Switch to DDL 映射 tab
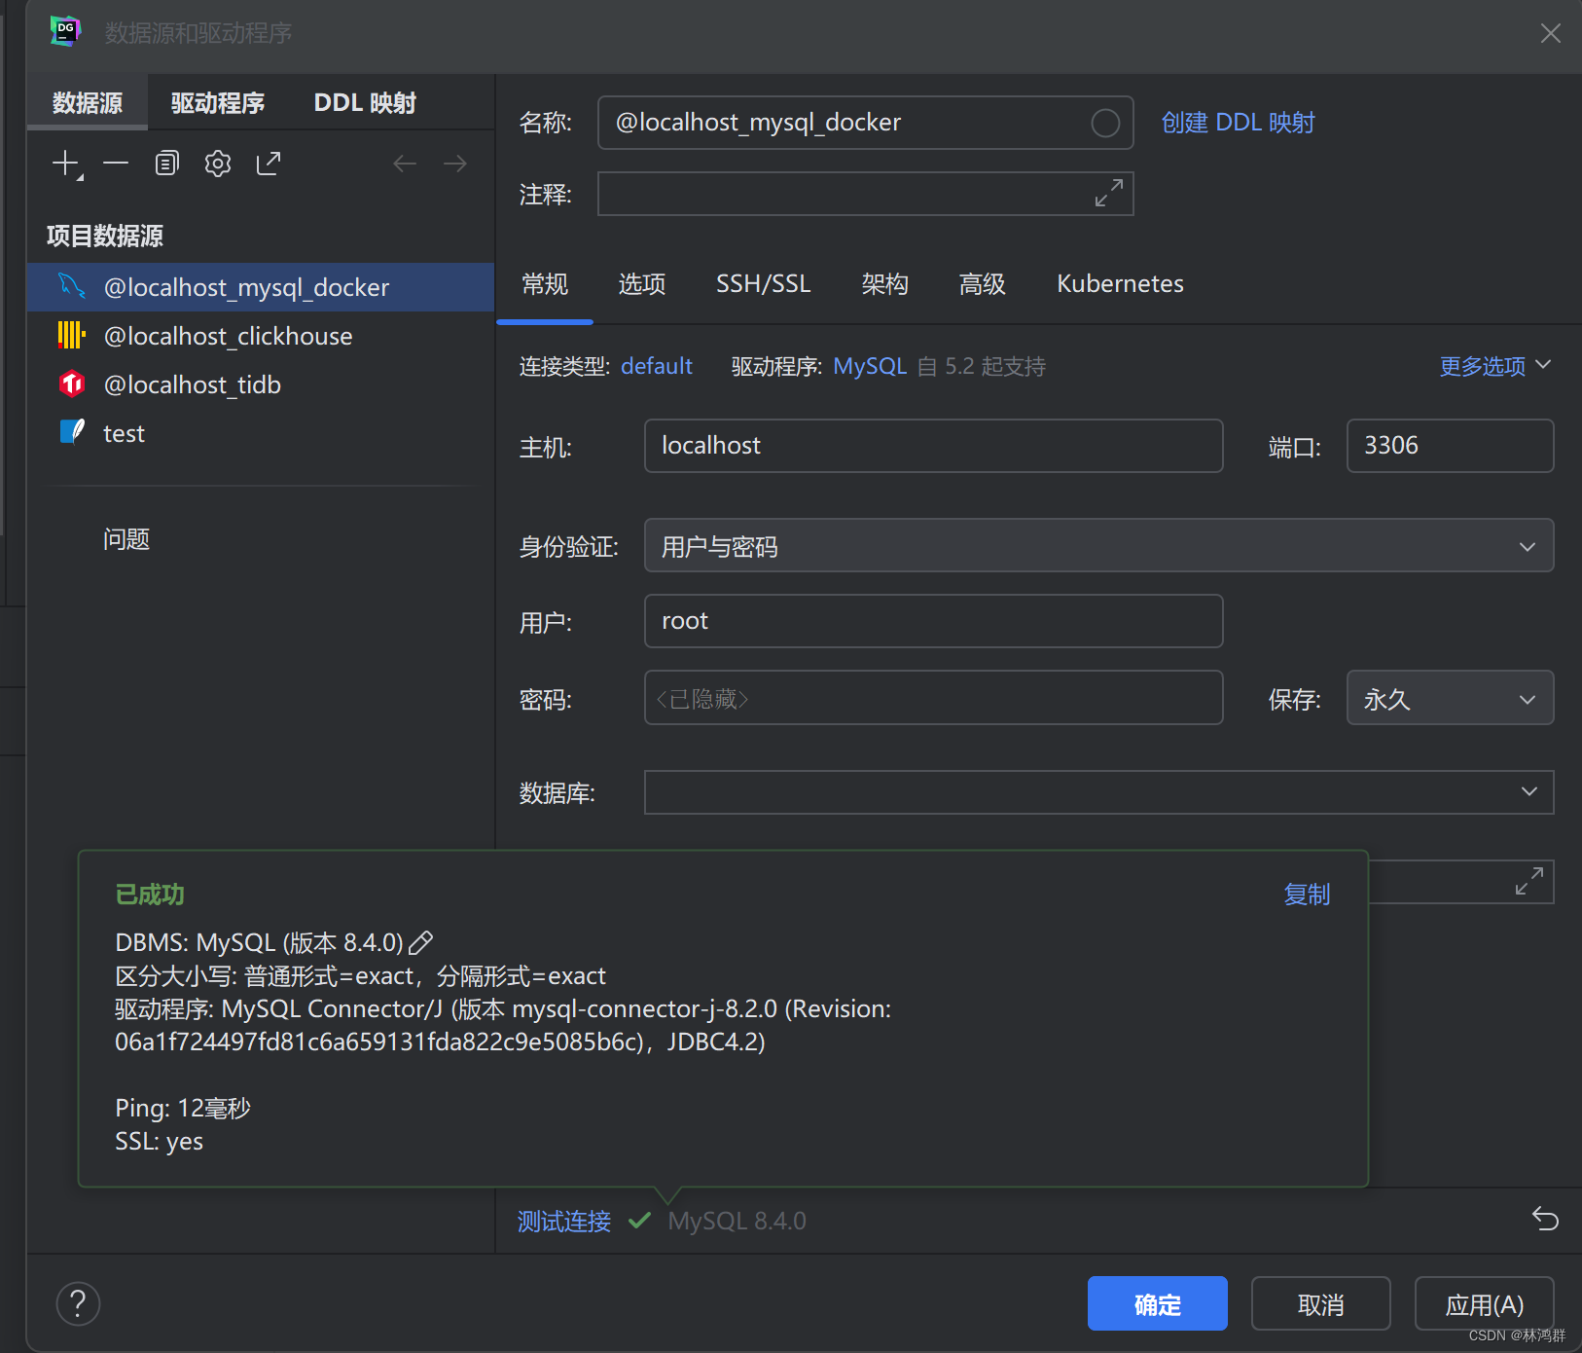The image size is (1582, 1353). pyautogui.click(x=365, y=103)
